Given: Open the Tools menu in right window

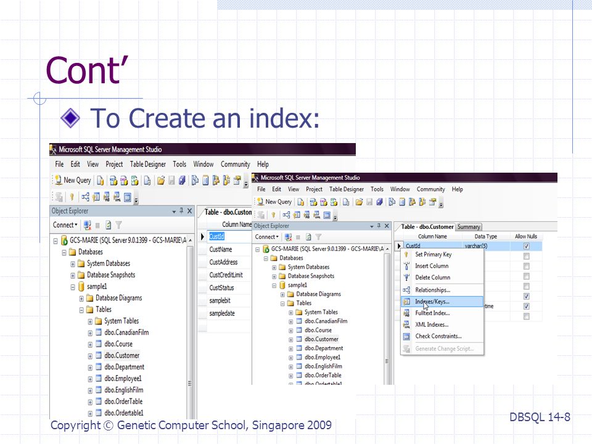Looking at the screenshot, I should [377, 189].
